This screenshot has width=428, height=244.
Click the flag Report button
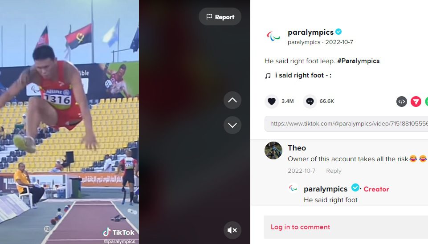click(x=220, y=16)
